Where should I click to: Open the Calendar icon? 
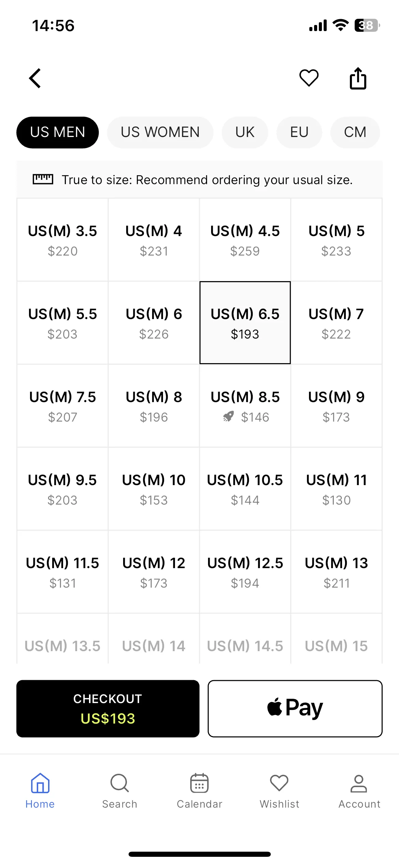pos(199,783)
